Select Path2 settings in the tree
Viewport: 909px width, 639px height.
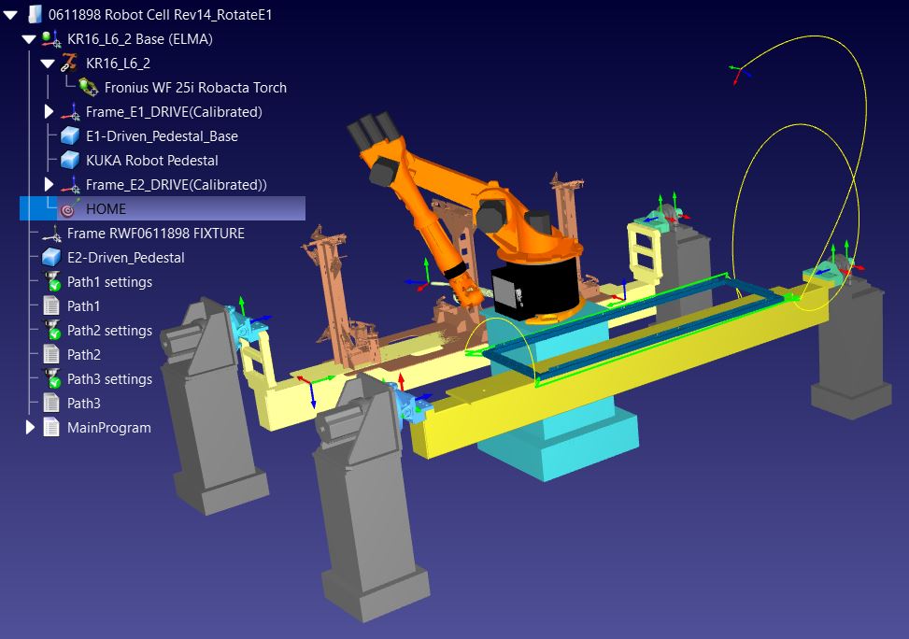109,331
